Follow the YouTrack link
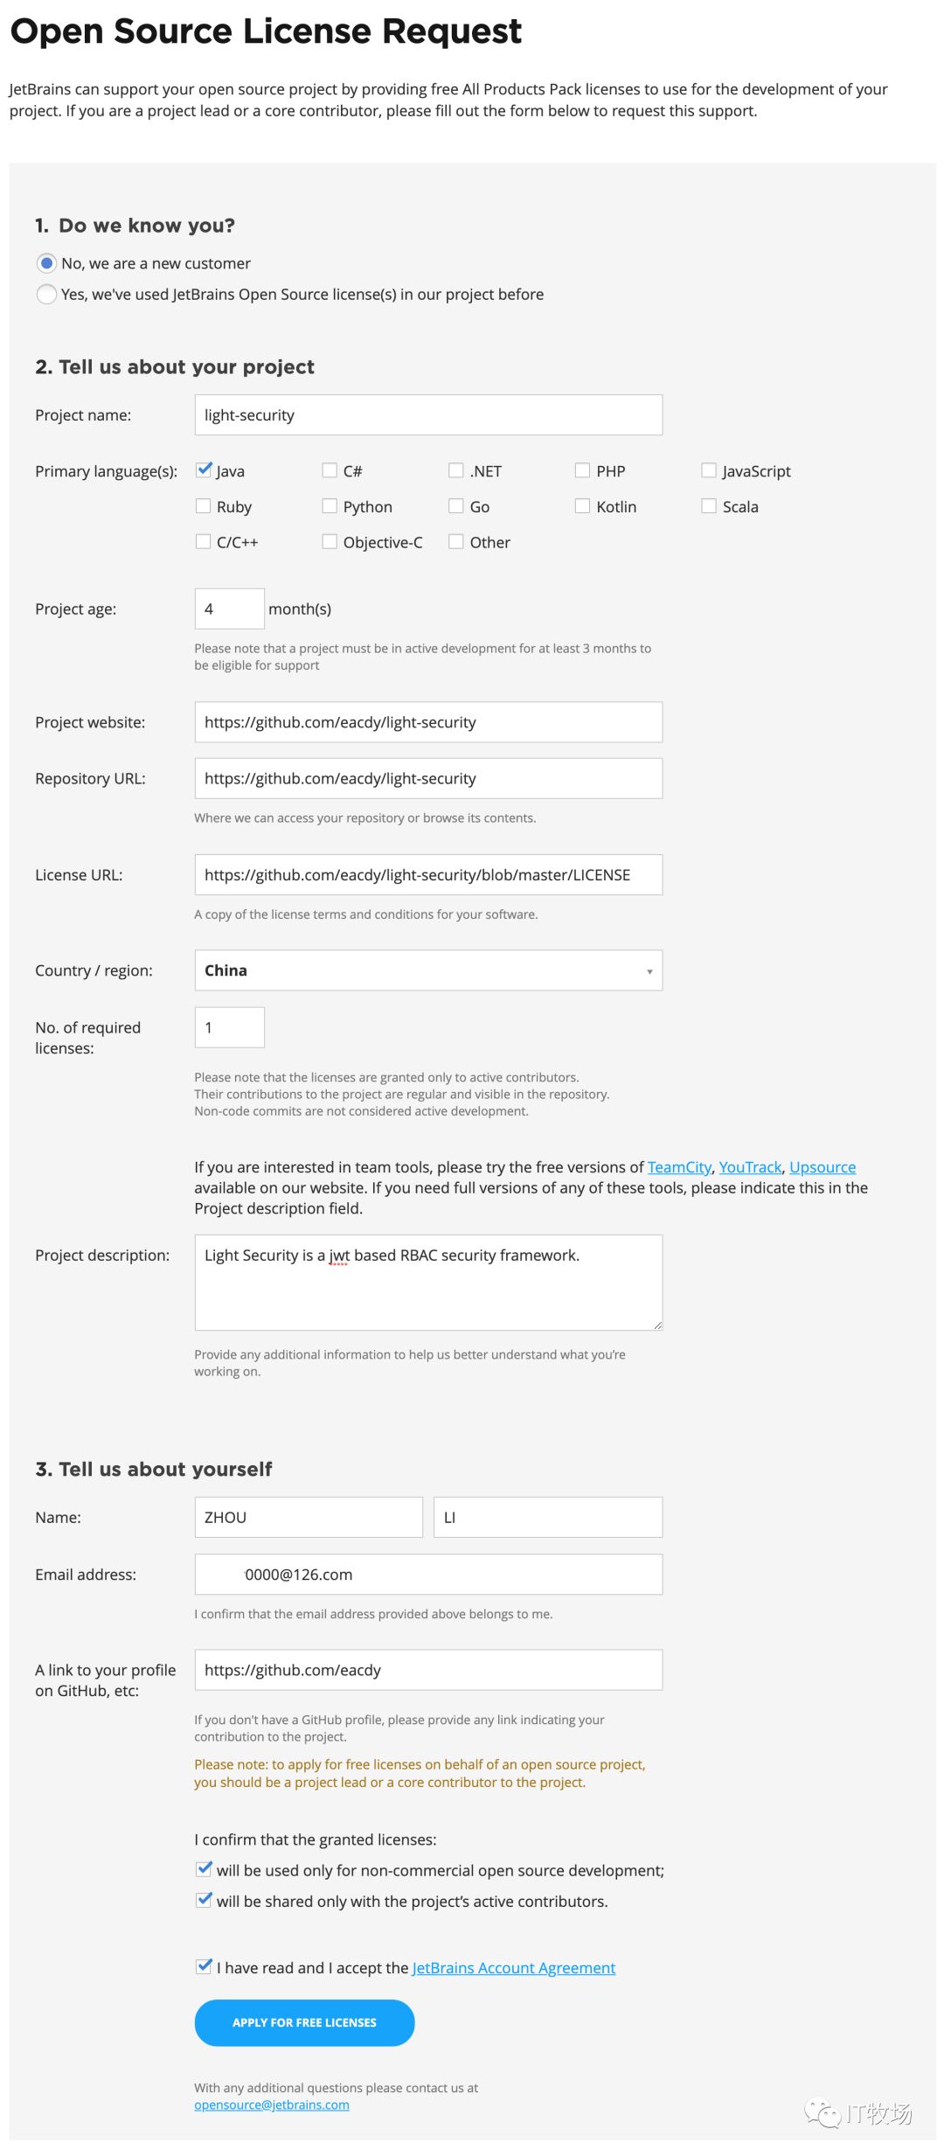944x2156 pixels. click(x=750, y=1167)
